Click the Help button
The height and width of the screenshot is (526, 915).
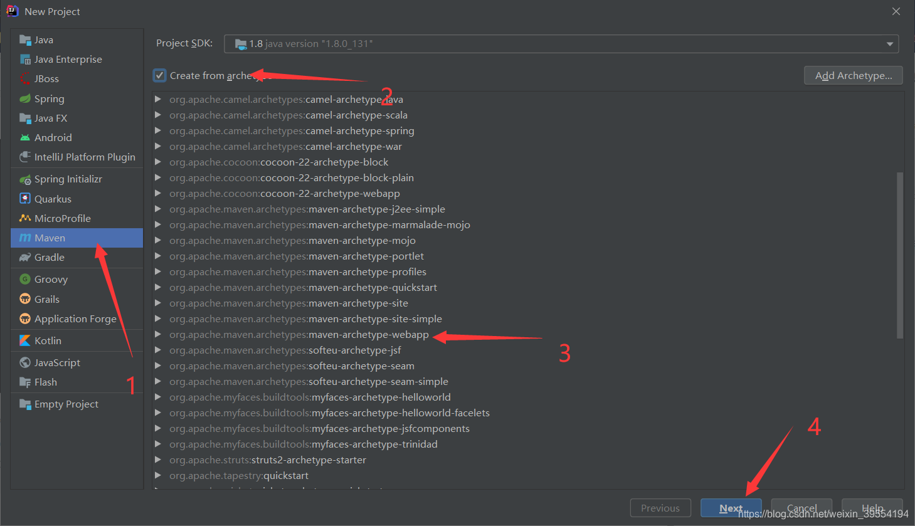[x=872, y=508]
